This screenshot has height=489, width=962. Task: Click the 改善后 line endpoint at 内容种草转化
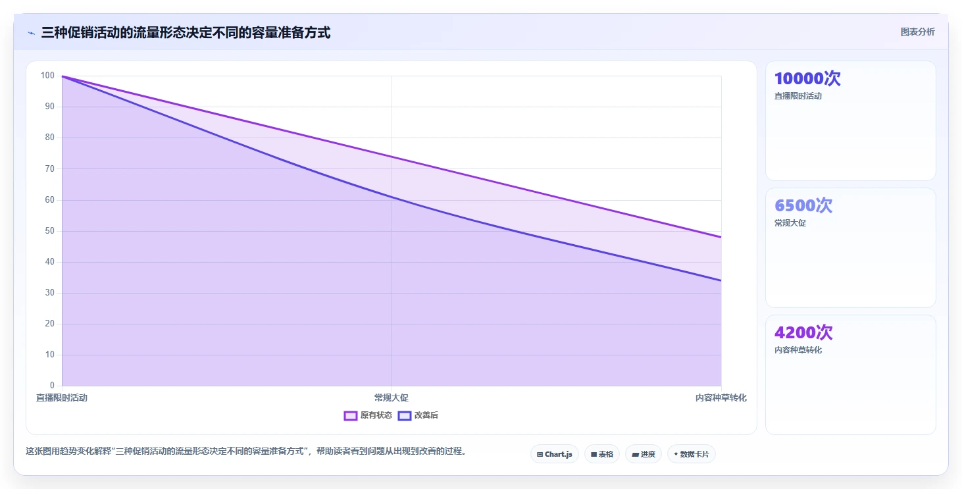[721, 280]
